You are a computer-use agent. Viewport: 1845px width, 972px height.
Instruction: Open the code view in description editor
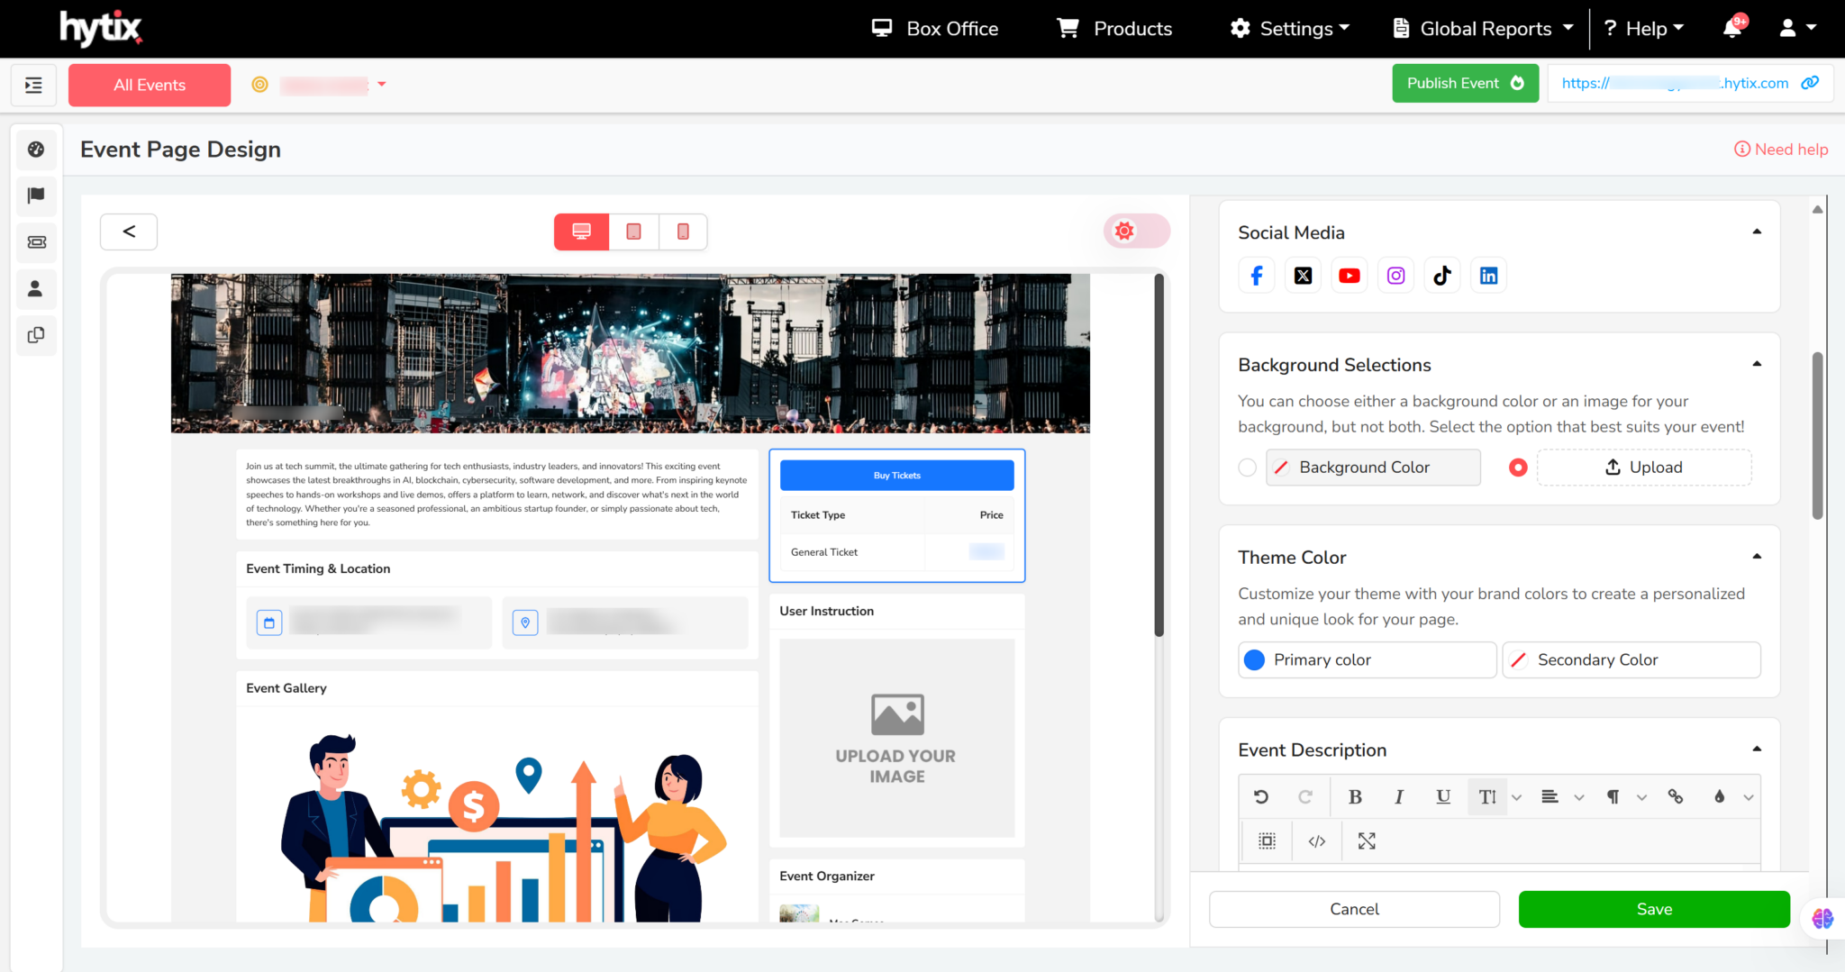(x=1316, y=840)
